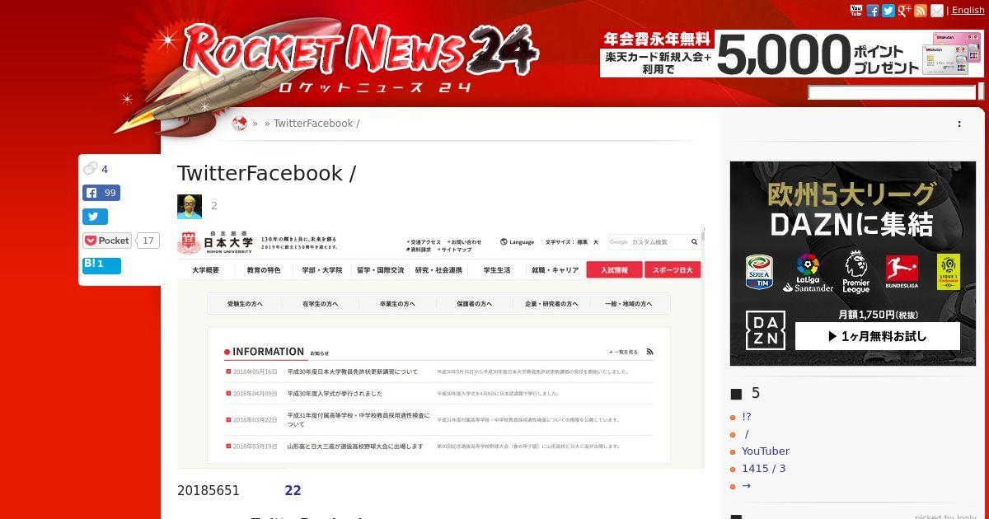The width and height of the screenshot is (989, 519).
Task: Save article with Pocket button
Action: [x=106, y=241]
